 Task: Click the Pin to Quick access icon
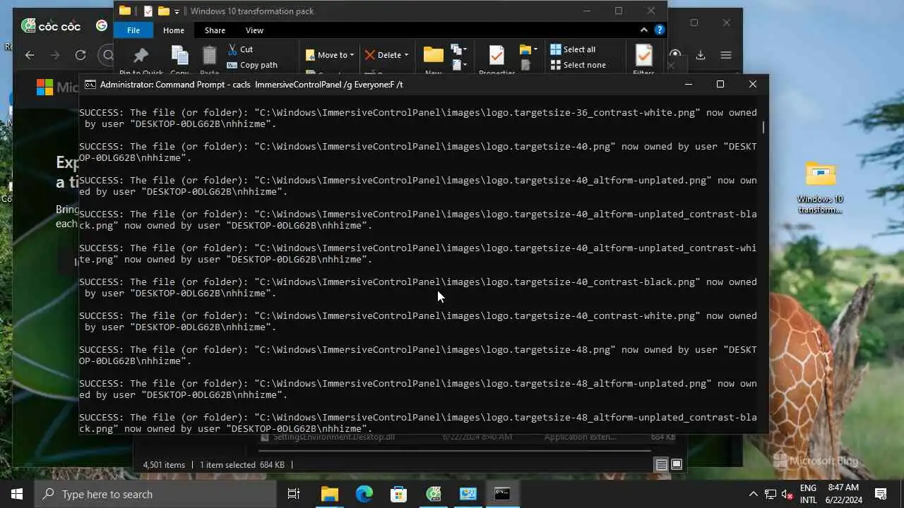[141, 56]
